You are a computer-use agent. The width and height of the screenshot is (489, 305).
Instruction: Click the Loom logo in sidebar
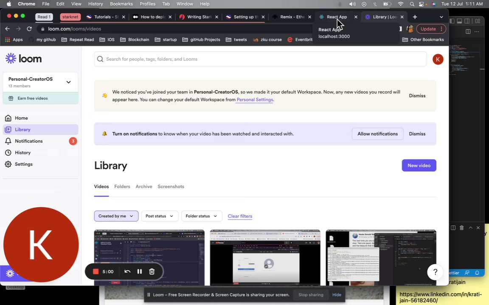click(23, 58)
